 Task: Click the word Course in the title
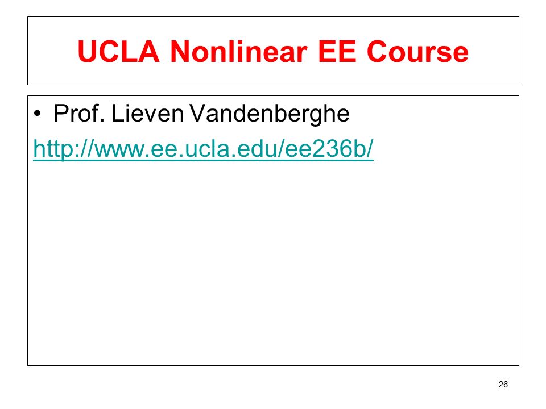pos(418,52)
